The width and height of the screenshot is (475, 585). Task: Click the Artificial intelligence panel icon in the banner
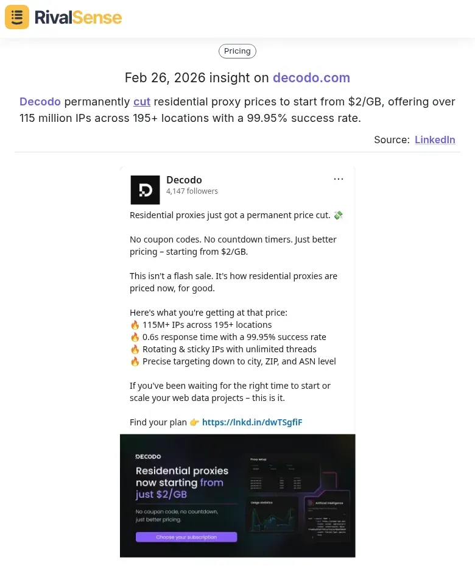coord(311,502)
